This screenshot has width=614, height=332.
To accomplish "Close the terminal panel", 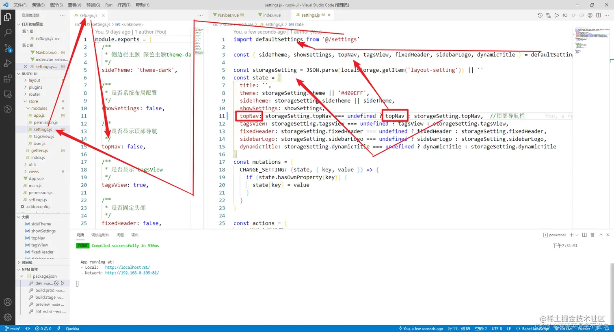I will tap(608, 235).
